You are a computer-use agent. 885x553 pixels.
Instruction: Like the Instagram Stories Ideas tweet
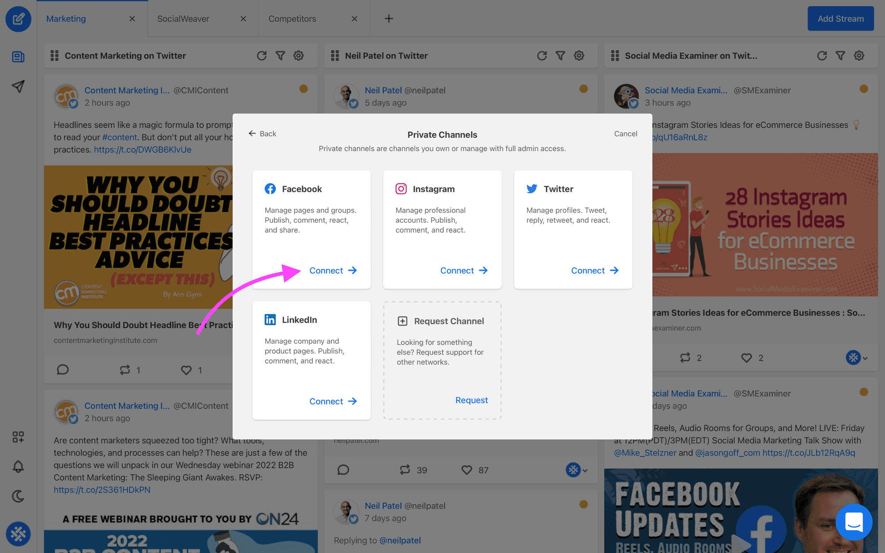click(x=746, y=357)
